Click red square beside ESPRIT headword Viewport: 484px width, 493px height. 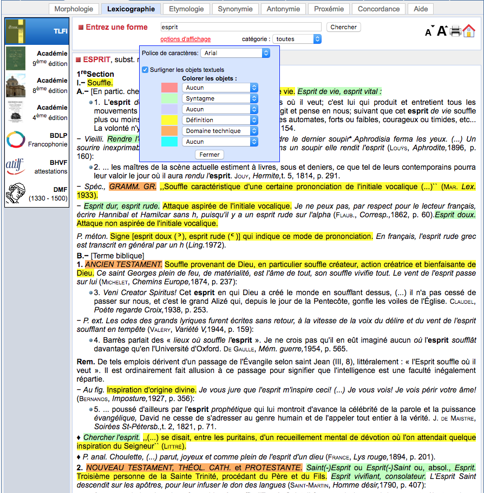tap(78, 60)
